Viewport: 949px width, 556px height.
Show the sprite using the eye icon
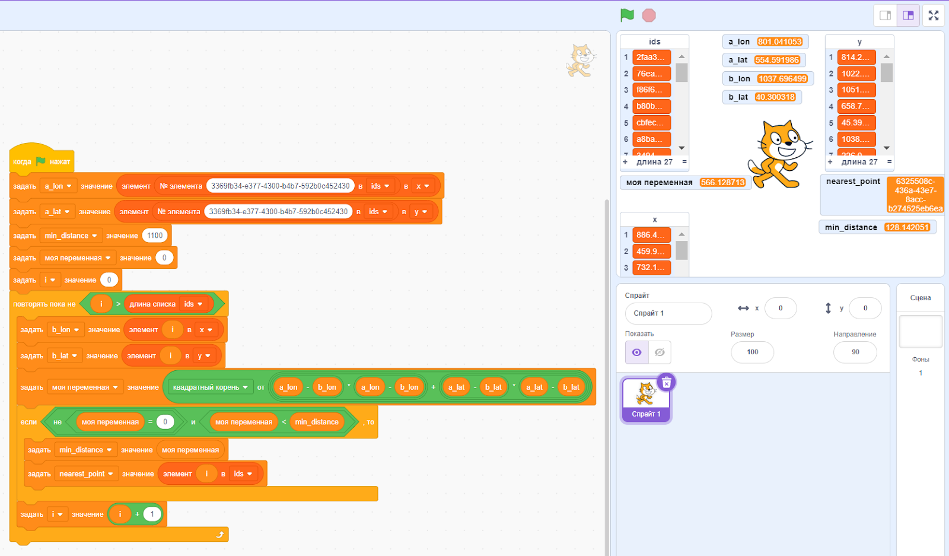click(x=636, y=352)
